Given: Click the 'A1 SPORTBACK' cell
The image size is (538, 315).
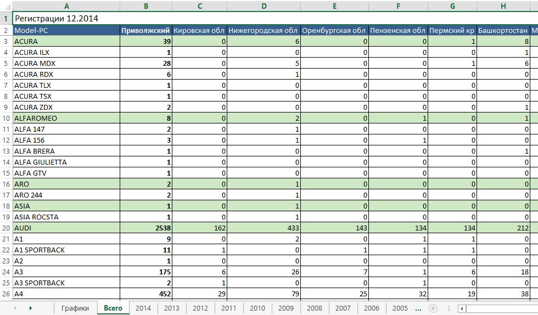Looking at the screenshot, I should click(66, 250).
